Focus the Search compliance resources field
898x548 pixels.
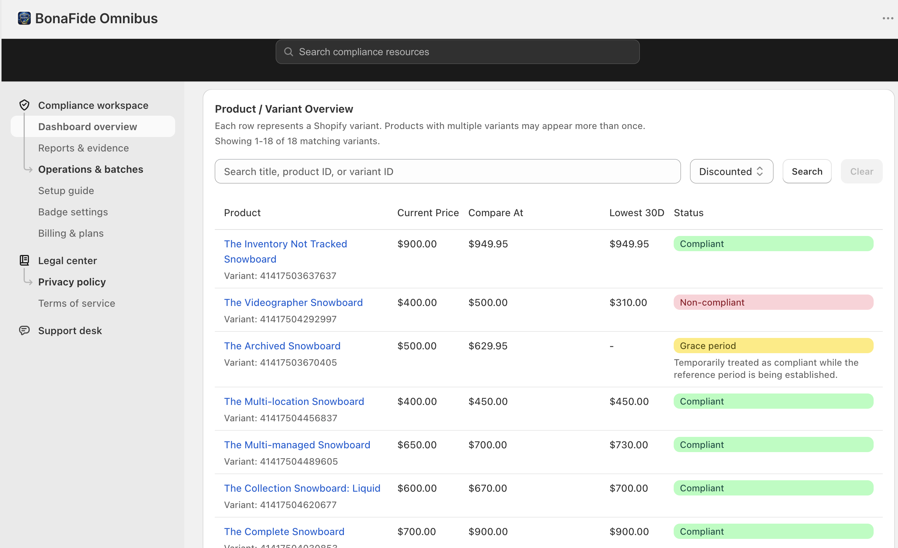click(x=457, y=52)
